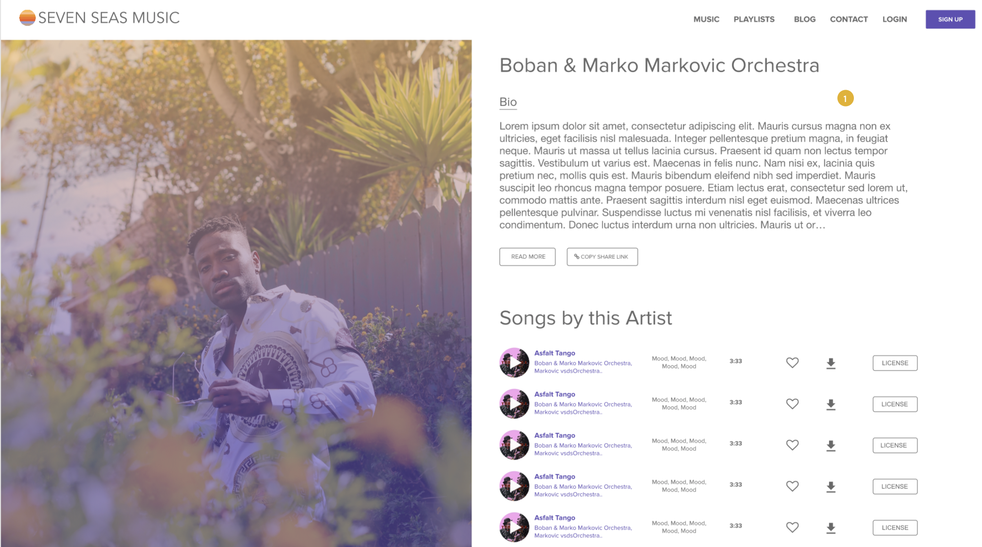This screenshot has height=547, width=982.
Task: Toggle heart on the fifth song
Action: (x=793, y=527)
